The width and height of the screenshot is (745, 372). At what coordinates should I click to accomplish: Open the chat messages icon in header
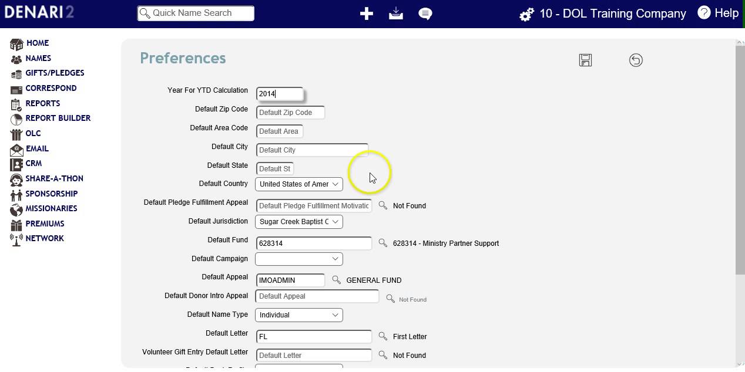pyautogui.click(x=425, y=14)
